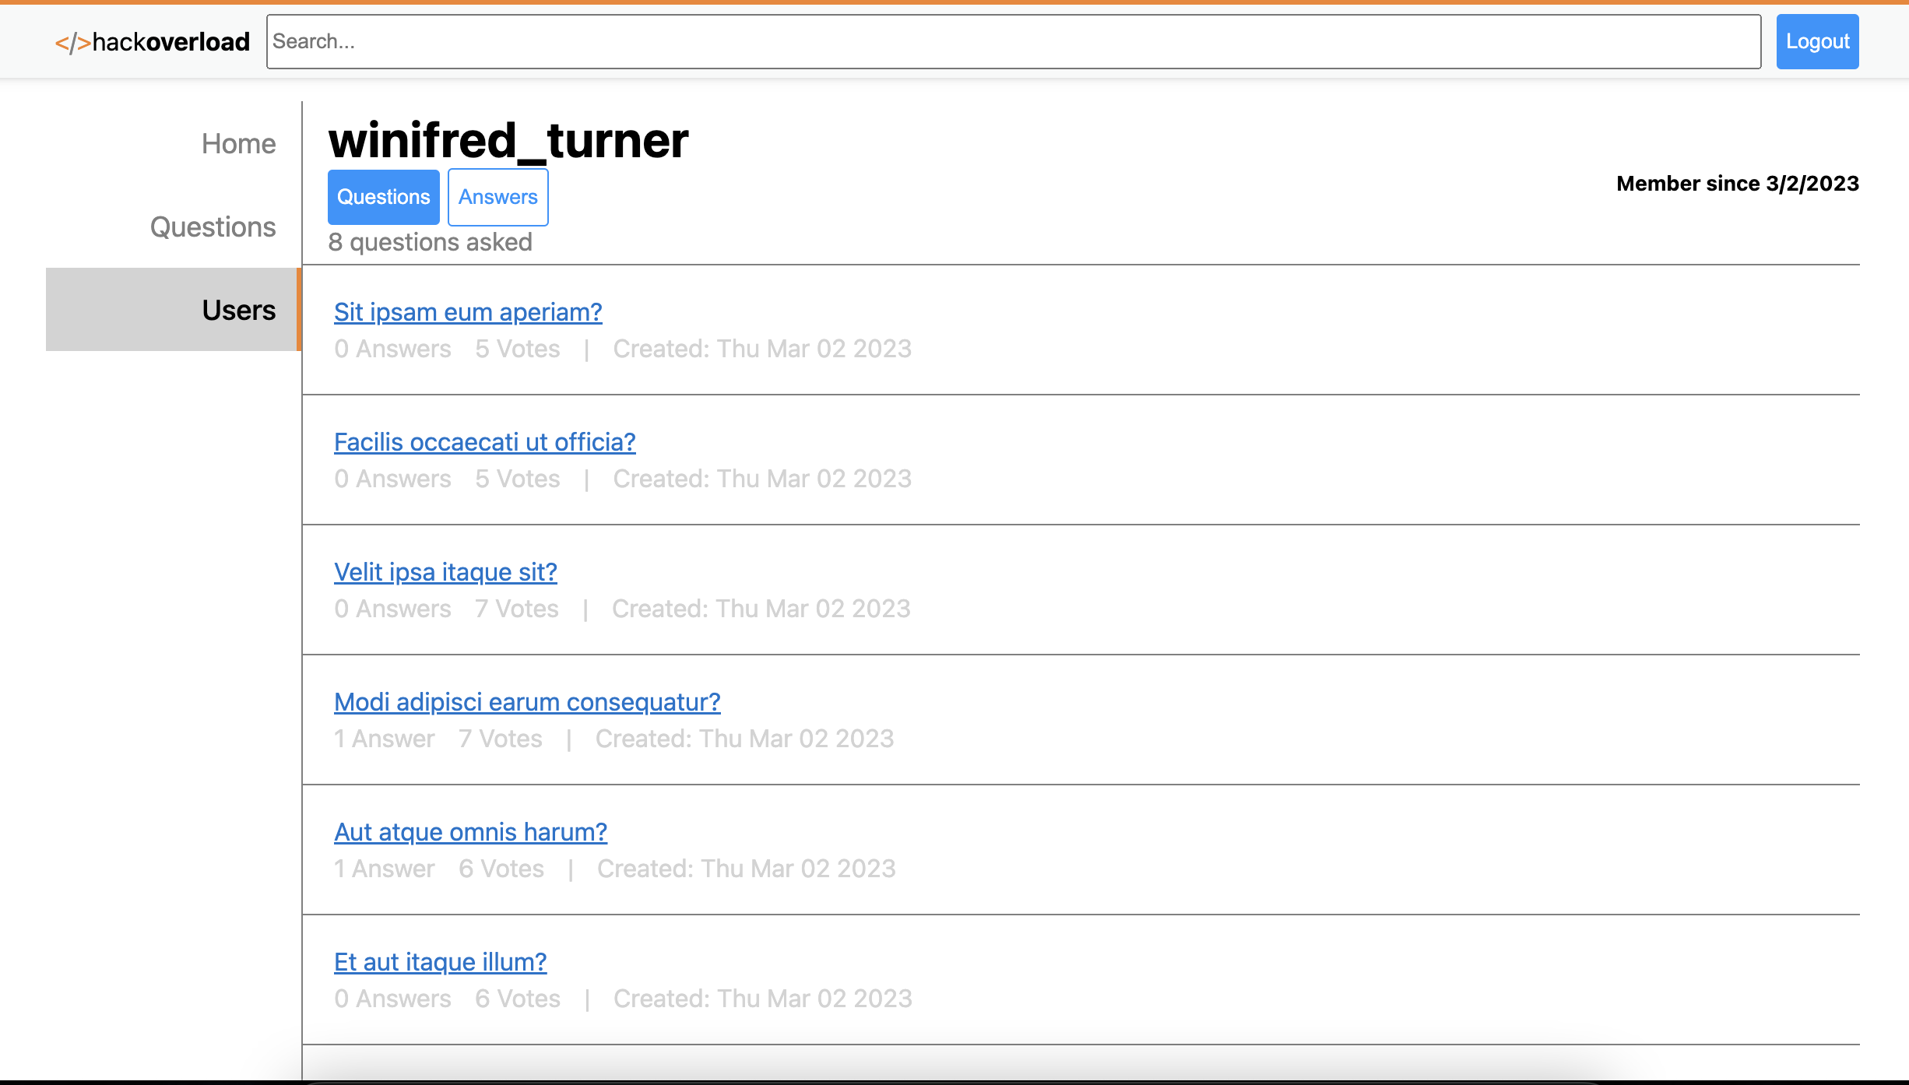Image resolution: width=1909 pixels, height=1085 pixels.
Task: Open 'Et aut itaque illum?' question
Action: (440, 962)
